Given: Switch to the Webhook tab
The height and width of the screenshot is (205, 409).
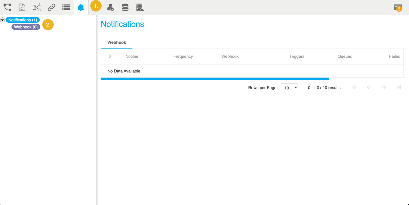Looking at the screenshot, I should [x=116, y=42].
